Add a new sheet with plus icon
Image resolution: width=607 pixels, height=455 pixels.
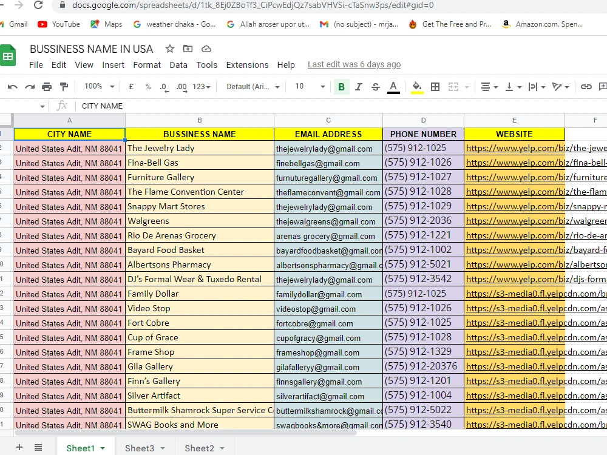(x=19, y=448)
